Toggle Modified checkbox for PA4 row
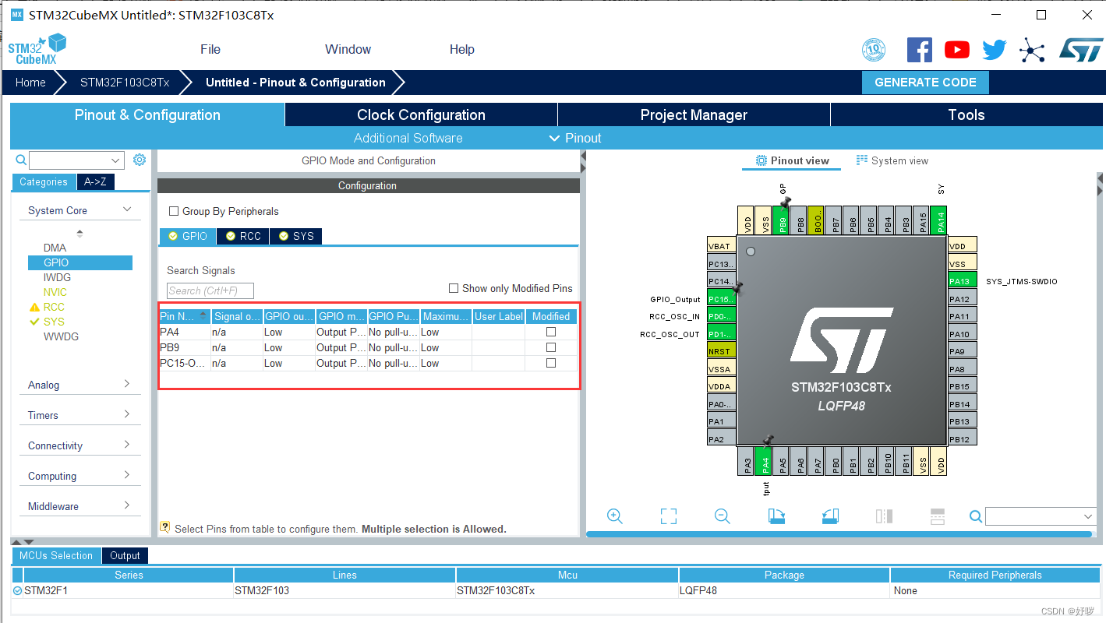The width and height of the screenshot is (1106, 623). pos(551,332)
